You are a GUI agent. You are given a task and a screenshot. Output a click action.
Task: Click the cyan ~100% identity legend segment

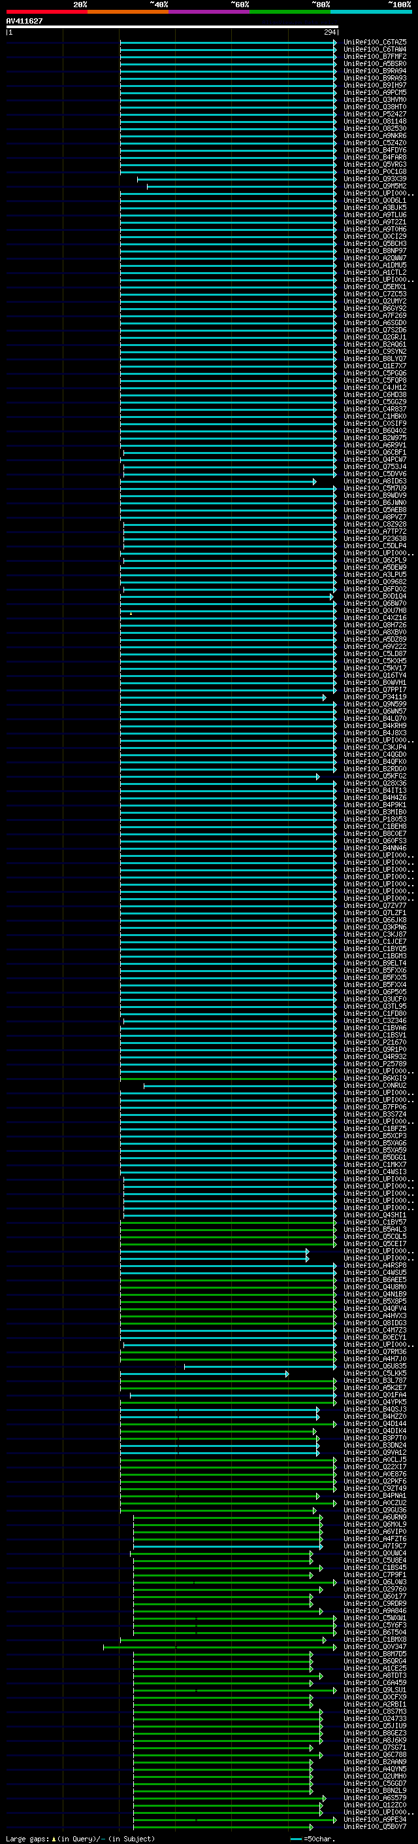371,12
